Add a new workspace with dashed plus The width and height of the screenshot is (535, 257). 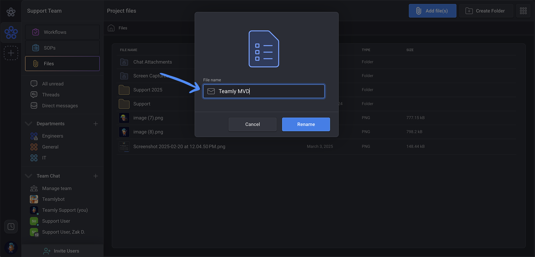pos(11,53)
